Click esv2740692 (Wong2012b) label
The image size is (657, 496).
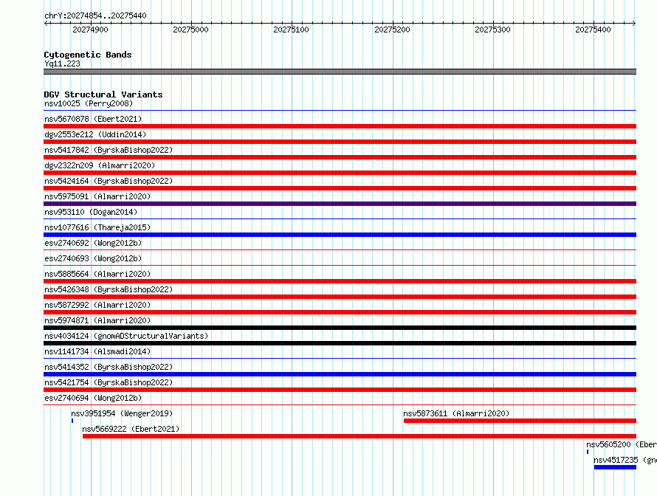[x=93, y=243]
